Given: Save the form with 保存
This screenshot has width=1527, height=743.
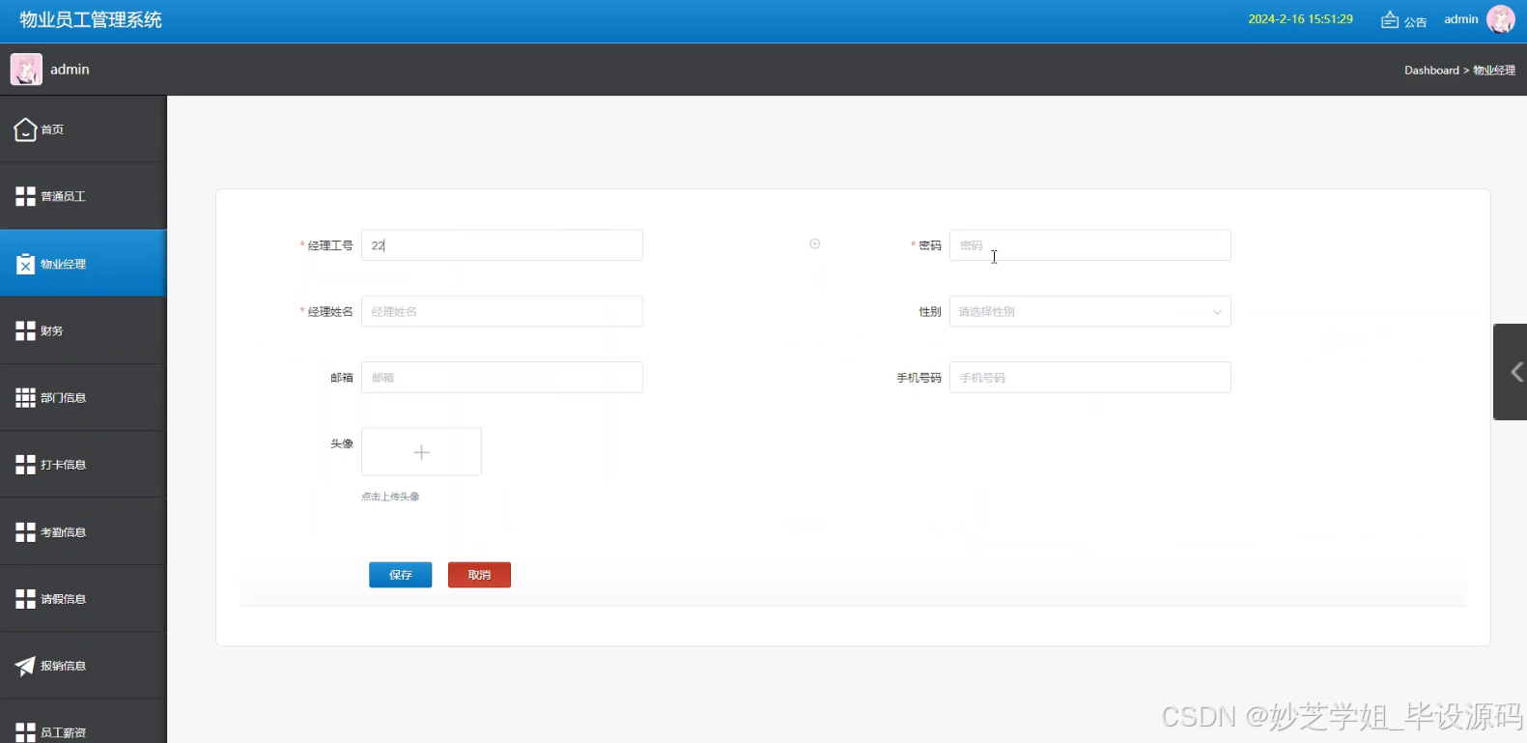Looking at the screenshot, I should coord(400,575).
